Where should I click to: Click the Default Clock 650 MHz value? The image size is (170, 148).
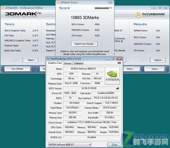[69, 132]
